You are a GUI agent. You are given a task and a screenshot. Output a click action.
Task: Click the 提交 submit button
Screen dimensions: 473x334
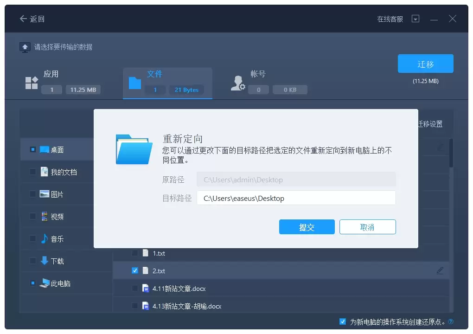[307, 227]
